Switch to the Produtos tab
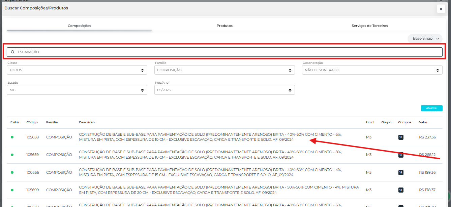The width and height of the screenshot is (451, 207). click(224, 26)
